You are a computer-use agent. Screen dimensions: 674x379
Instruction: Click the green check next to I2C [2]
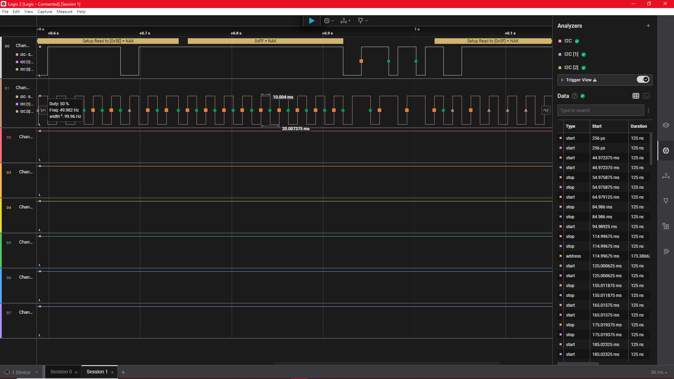tap(583, 68)
